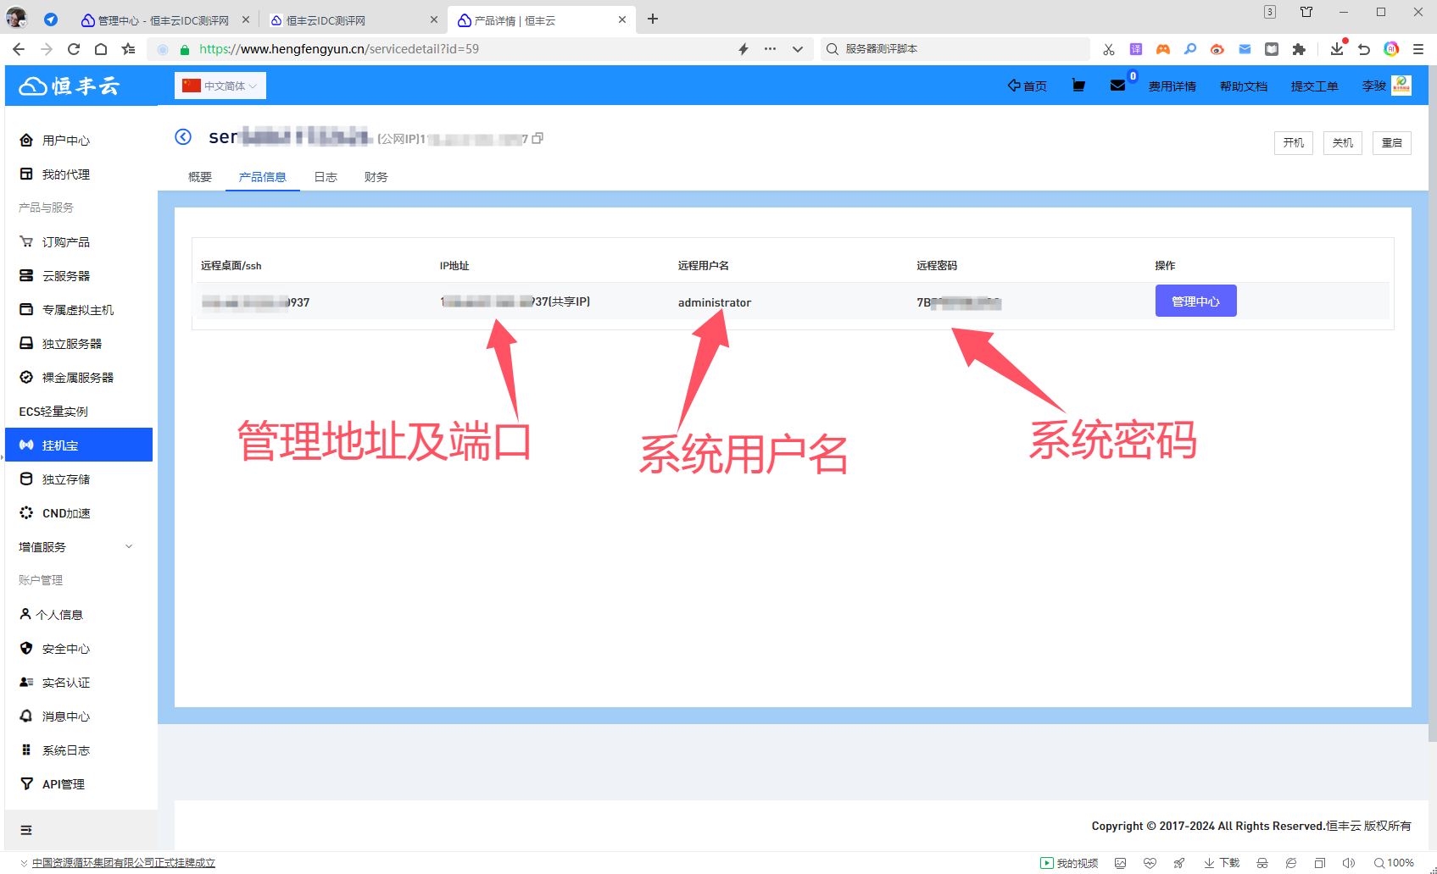Expand the 增值服务 sidebar section
1437x874 pixels.
click(76, 547)
